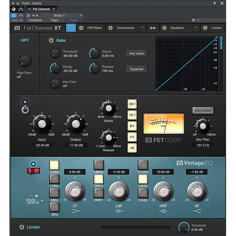Flip the Vintage EQ red power switch

33,171
